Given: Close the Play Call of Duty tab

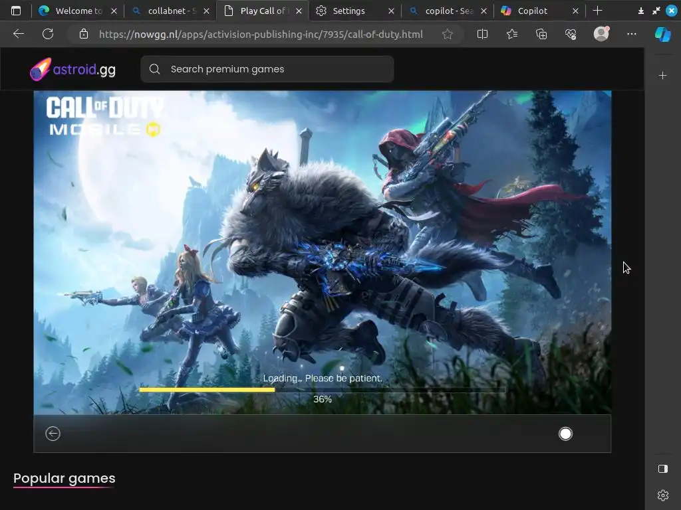Looking at the screenshot, I should coord(299,11).
